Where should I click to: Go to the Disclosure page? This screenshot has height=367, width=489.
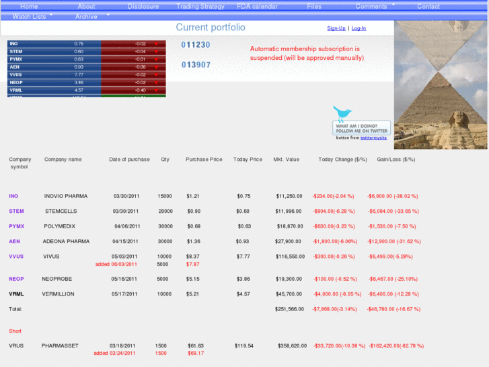click(x=143, y=6)
